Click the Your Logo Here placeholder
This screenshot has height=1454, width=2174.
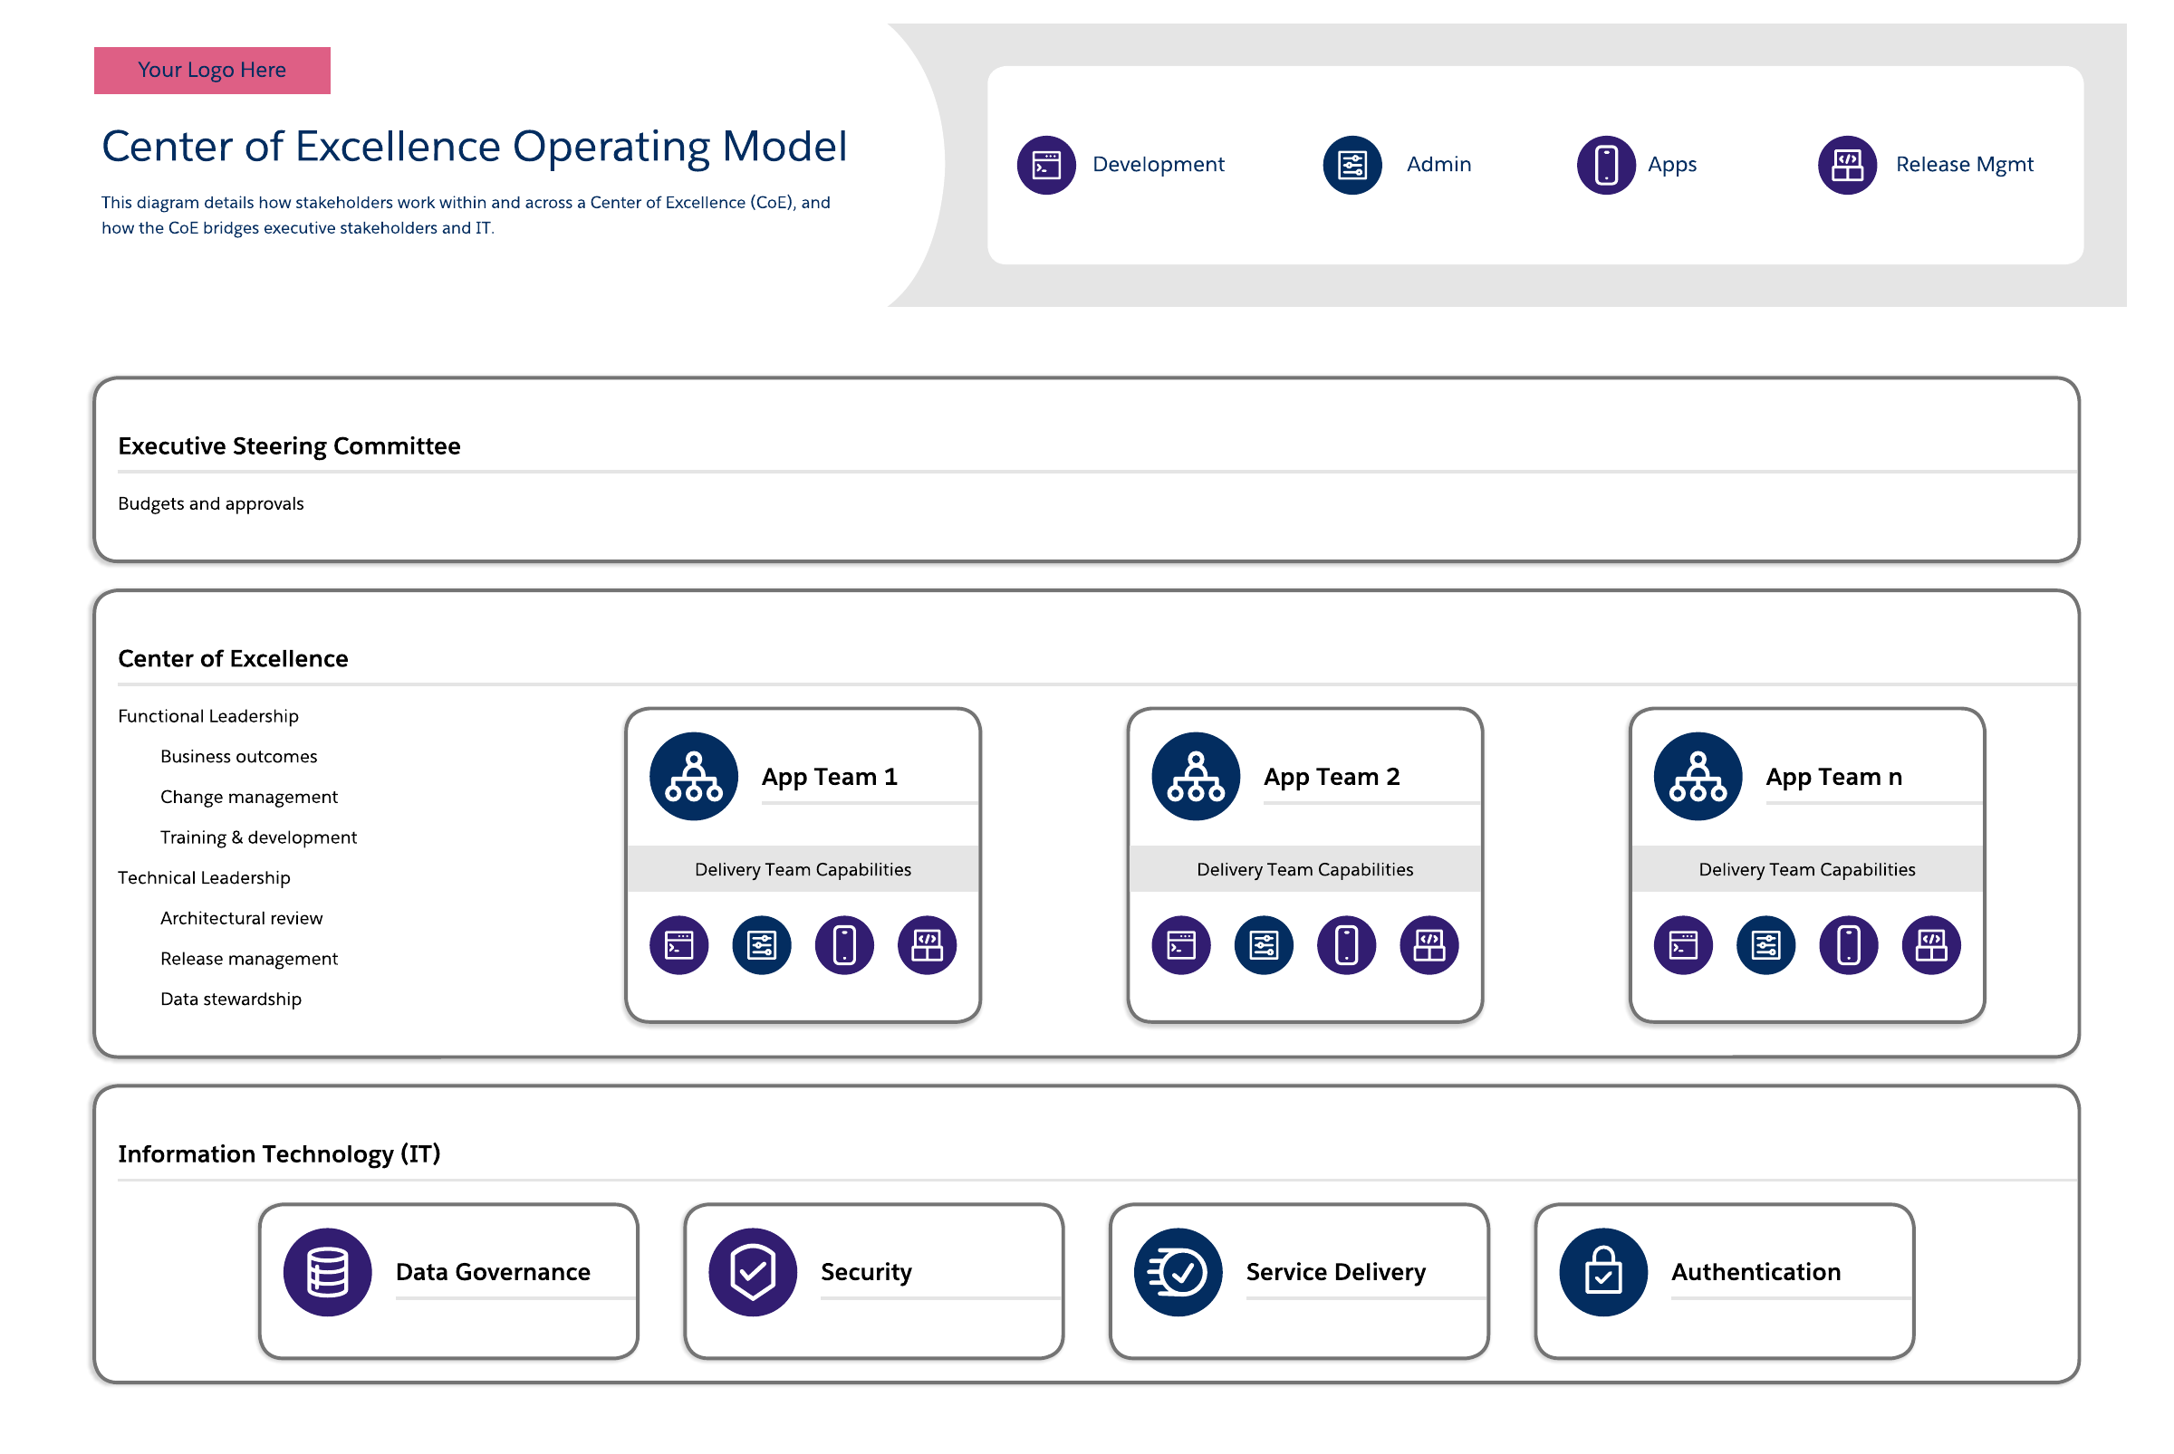pyautogui.click(x=213, y=71)
